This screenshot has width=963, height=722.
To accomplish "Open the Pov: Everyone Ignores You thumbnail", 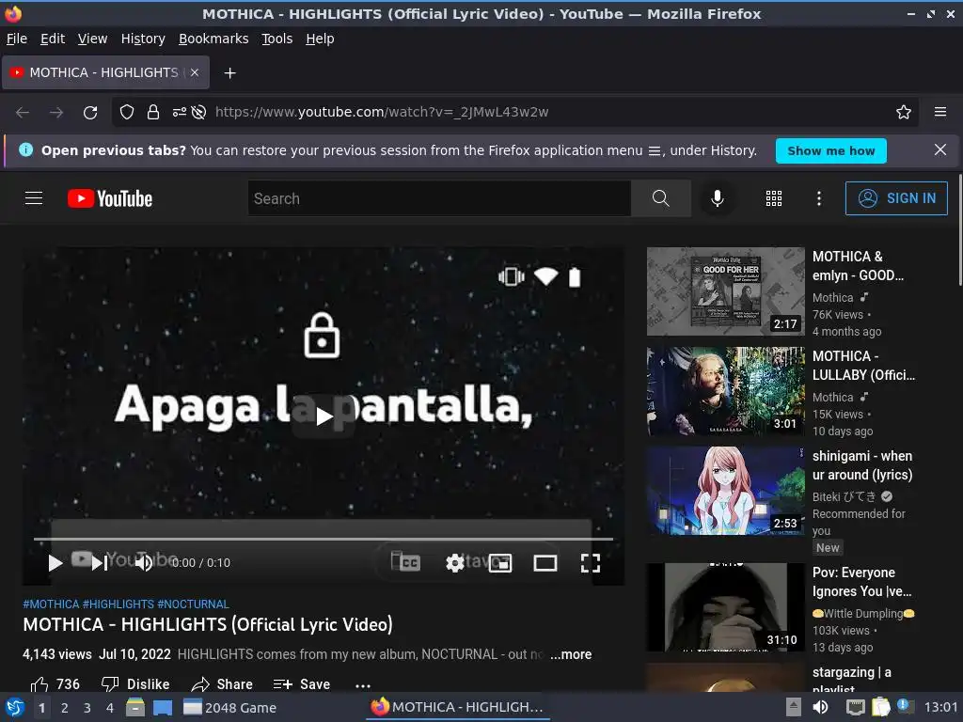I will click(x=725, y=607).
